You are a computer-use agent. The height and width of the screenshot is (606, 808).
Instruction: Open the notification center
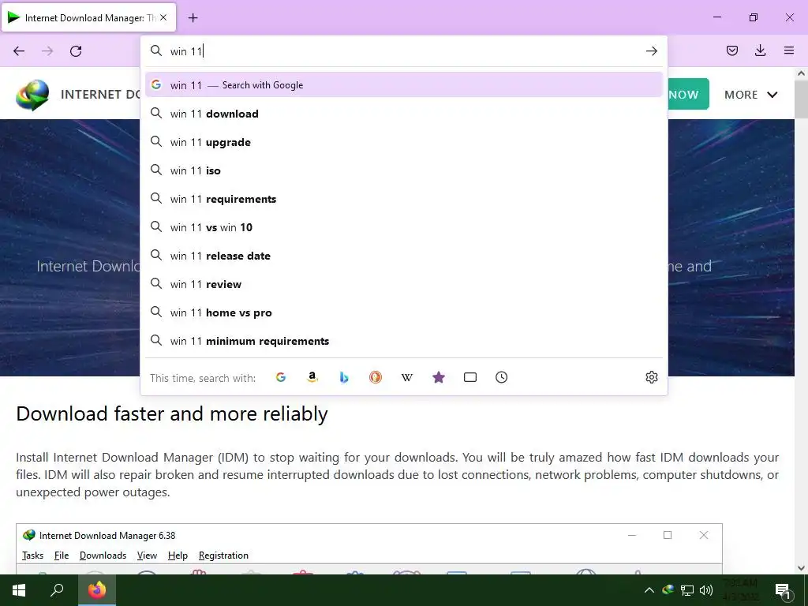click(x=784, y=591)
